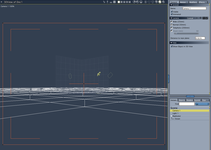
Task: Open the Objects tab
Action: point(181,100)
